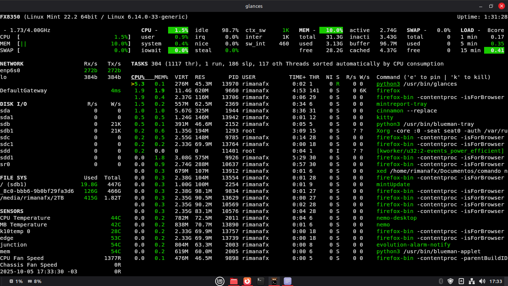Click the cinnamon --replace process command
508x286 pixels.
406,111
